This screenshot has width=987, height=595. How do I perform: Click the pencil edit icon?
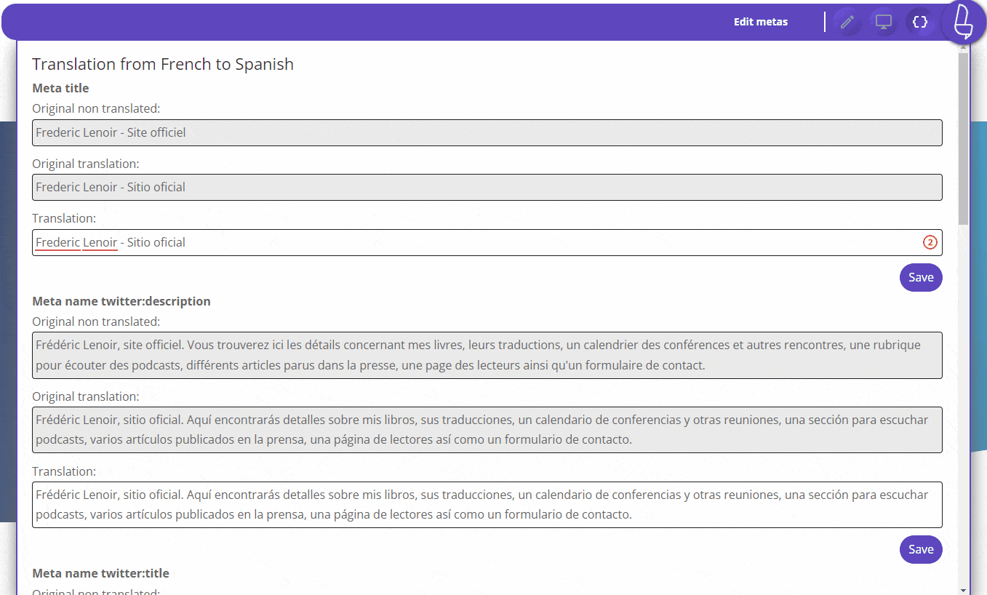(847, 22)
